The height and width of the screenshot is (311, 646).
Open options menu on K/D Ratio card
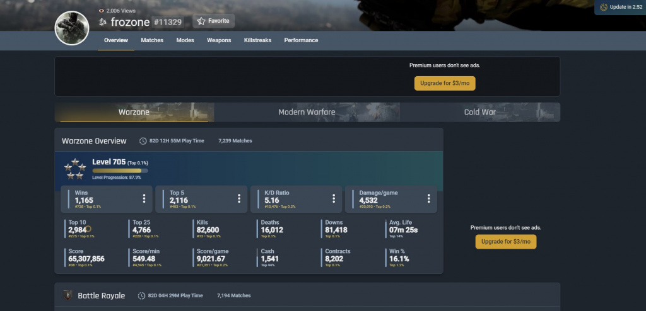334,199
